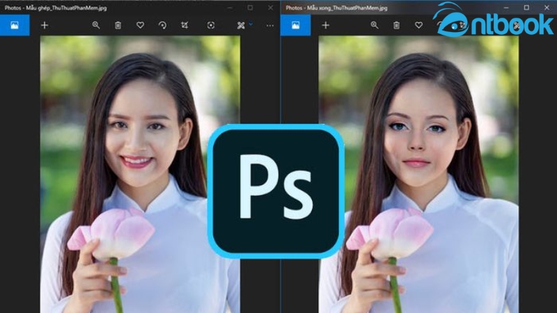Open Edit & Create in Mẫu ghép window
Viewport: 557px width, 313px height.
click(241, 25)
